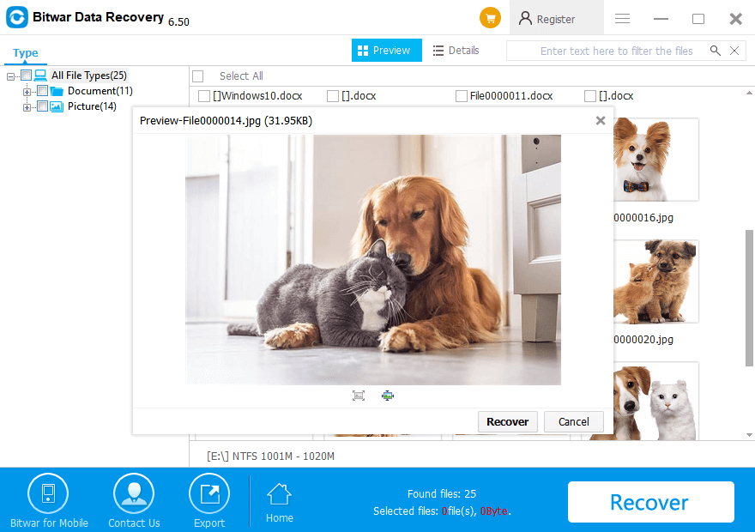Check the Picture(14) checkbox

[x=42, y=106]
